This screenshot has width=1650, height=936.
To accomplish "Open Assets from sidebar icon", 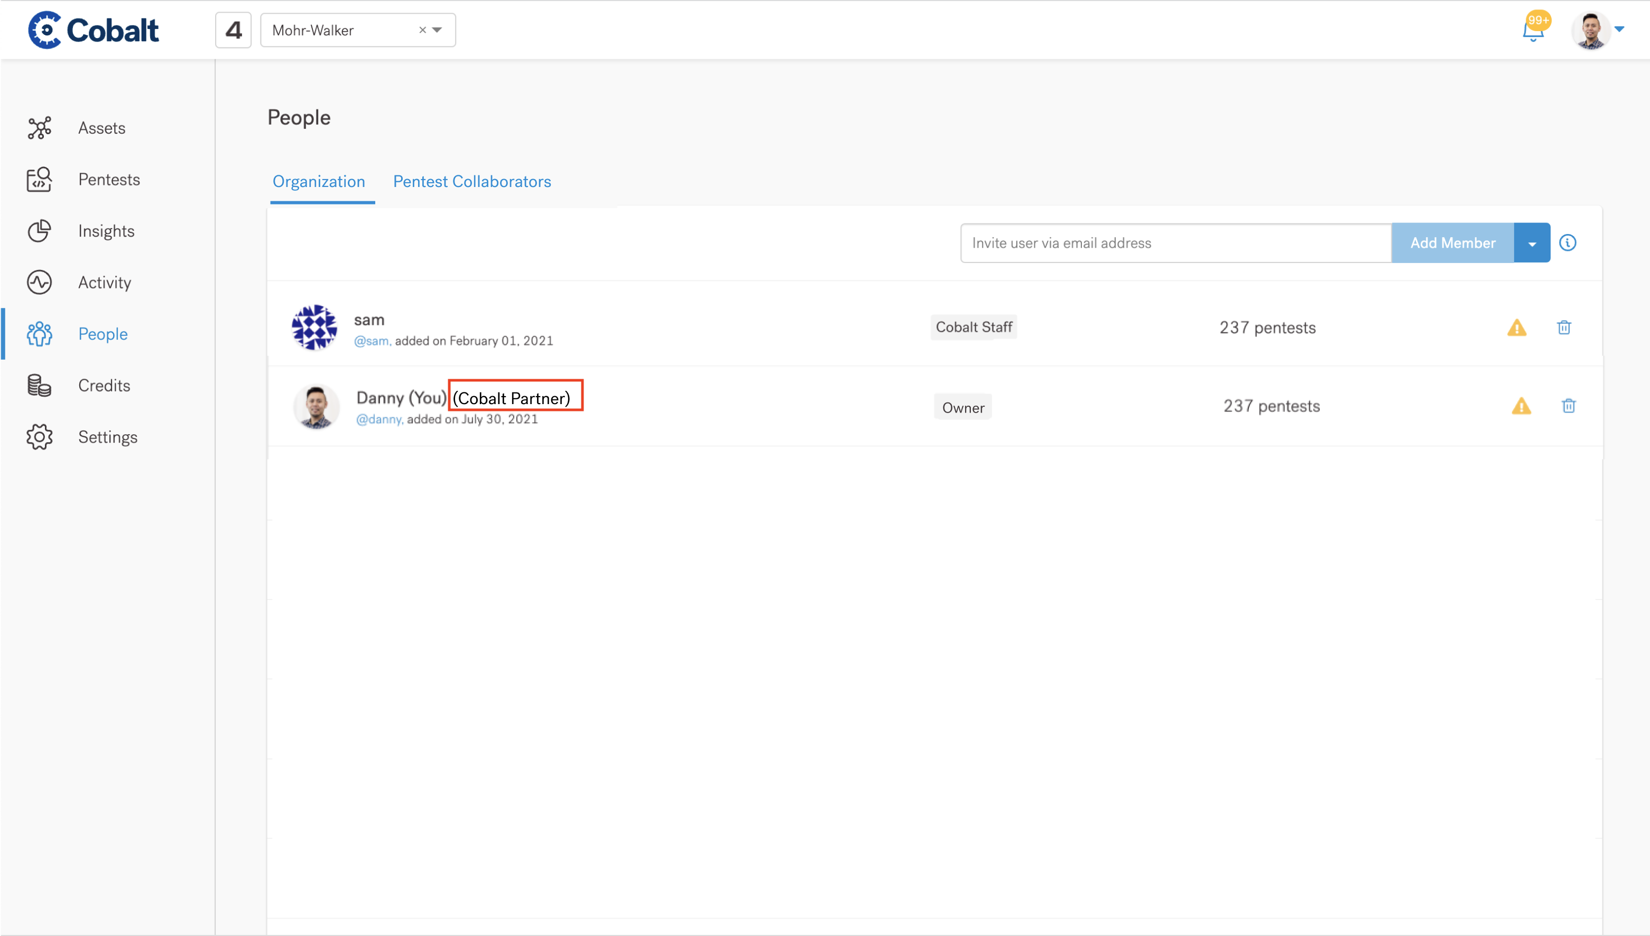I will pos(39,128).
